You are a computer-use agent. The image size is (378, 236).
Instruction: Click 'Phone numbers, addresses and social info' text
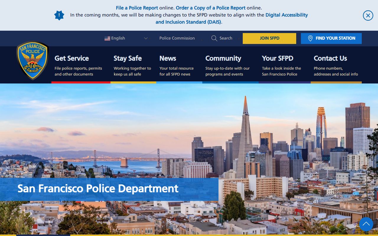pyautogui.click(x=336, y=71)
